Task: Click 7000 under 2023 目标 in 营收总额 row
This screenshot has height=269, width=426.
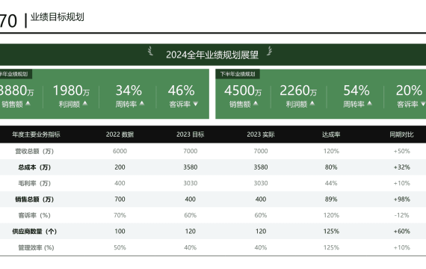Action: click(190, 151)
